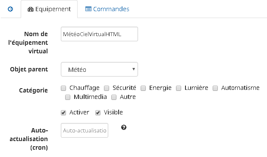Open the Objet parent Météo dropdown

pos(99,69)
